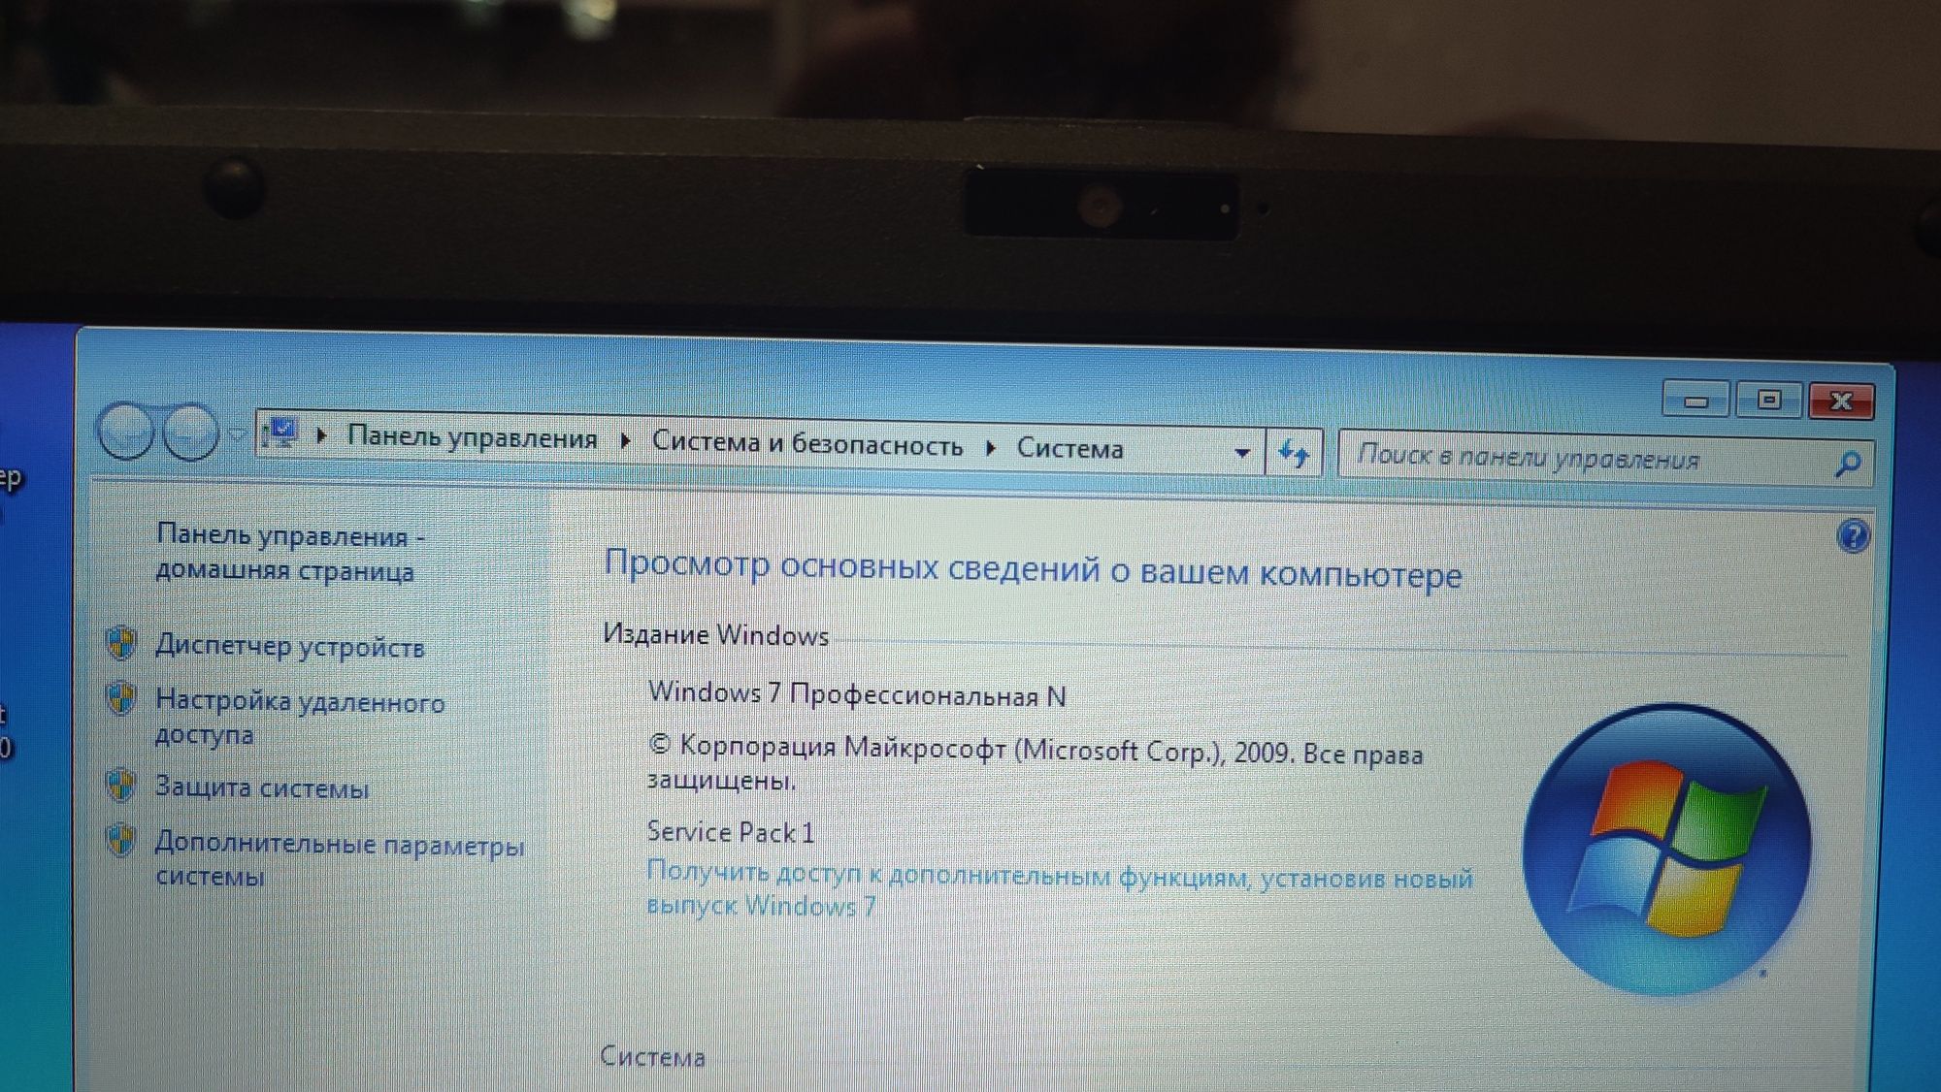
Task: Open help with blue question mark
Action: tap(1853, 536)
